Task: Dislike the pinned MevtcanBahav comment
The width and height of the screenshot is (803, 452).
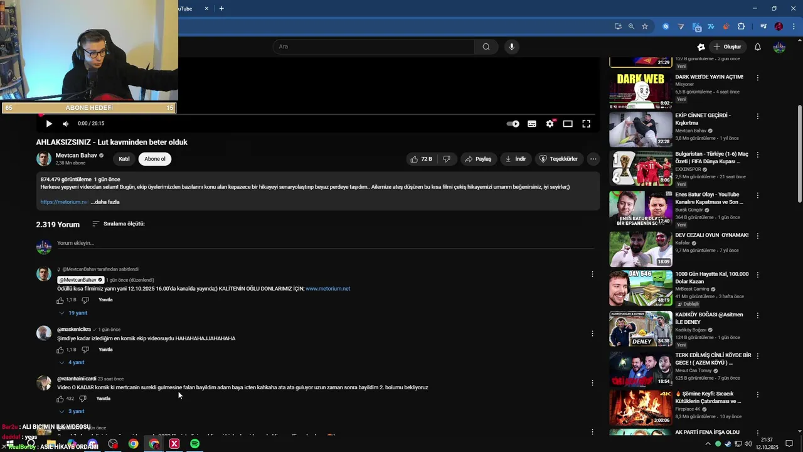Action: click(85, 300)
